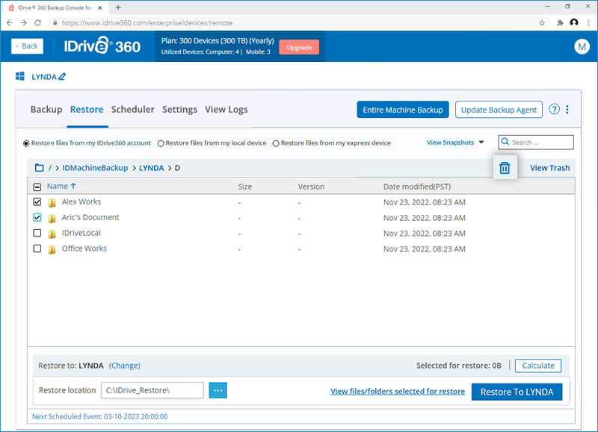Open the Scheduler tab
598x432 pixels.
[x=133, y=109]
